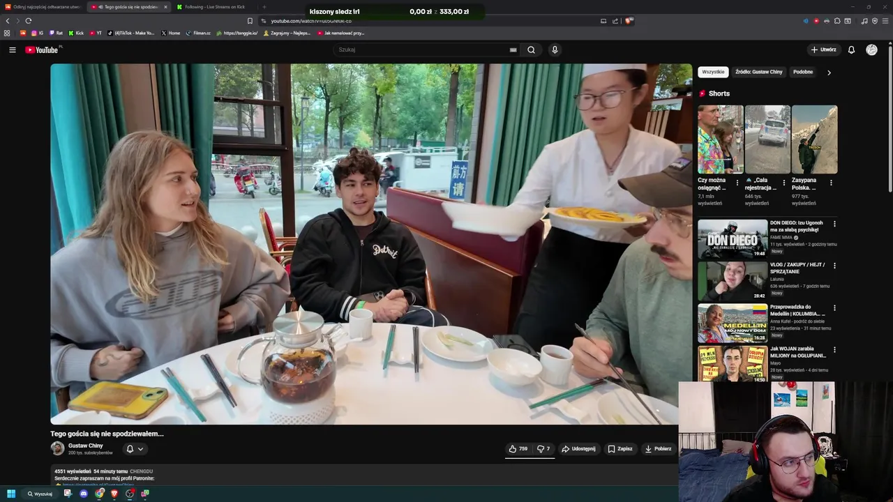Open the Gustaw Chiny channel avatar
The width and height of the screenshot is (893, 502).
pyautogui.click(x=57, y=448)
